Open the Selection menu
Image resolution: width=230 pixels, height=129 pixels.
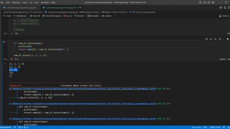click(x=16, y=3)
